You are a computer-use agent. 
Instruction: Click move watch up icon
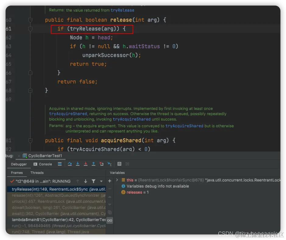click(x=110, y=197)
